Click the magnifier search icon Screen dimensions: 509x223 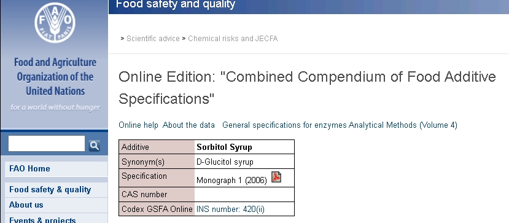coord(95,146)
